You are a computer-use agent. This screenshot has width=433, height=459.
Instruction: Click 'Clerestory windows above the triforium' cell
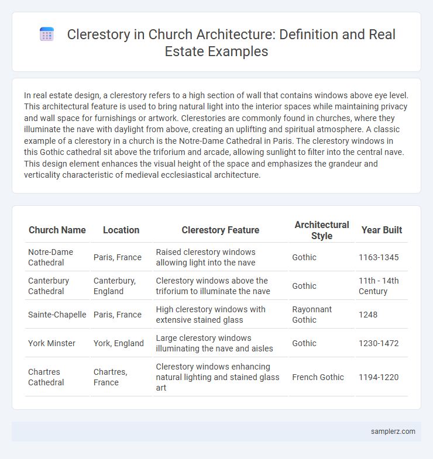point(221,286)
